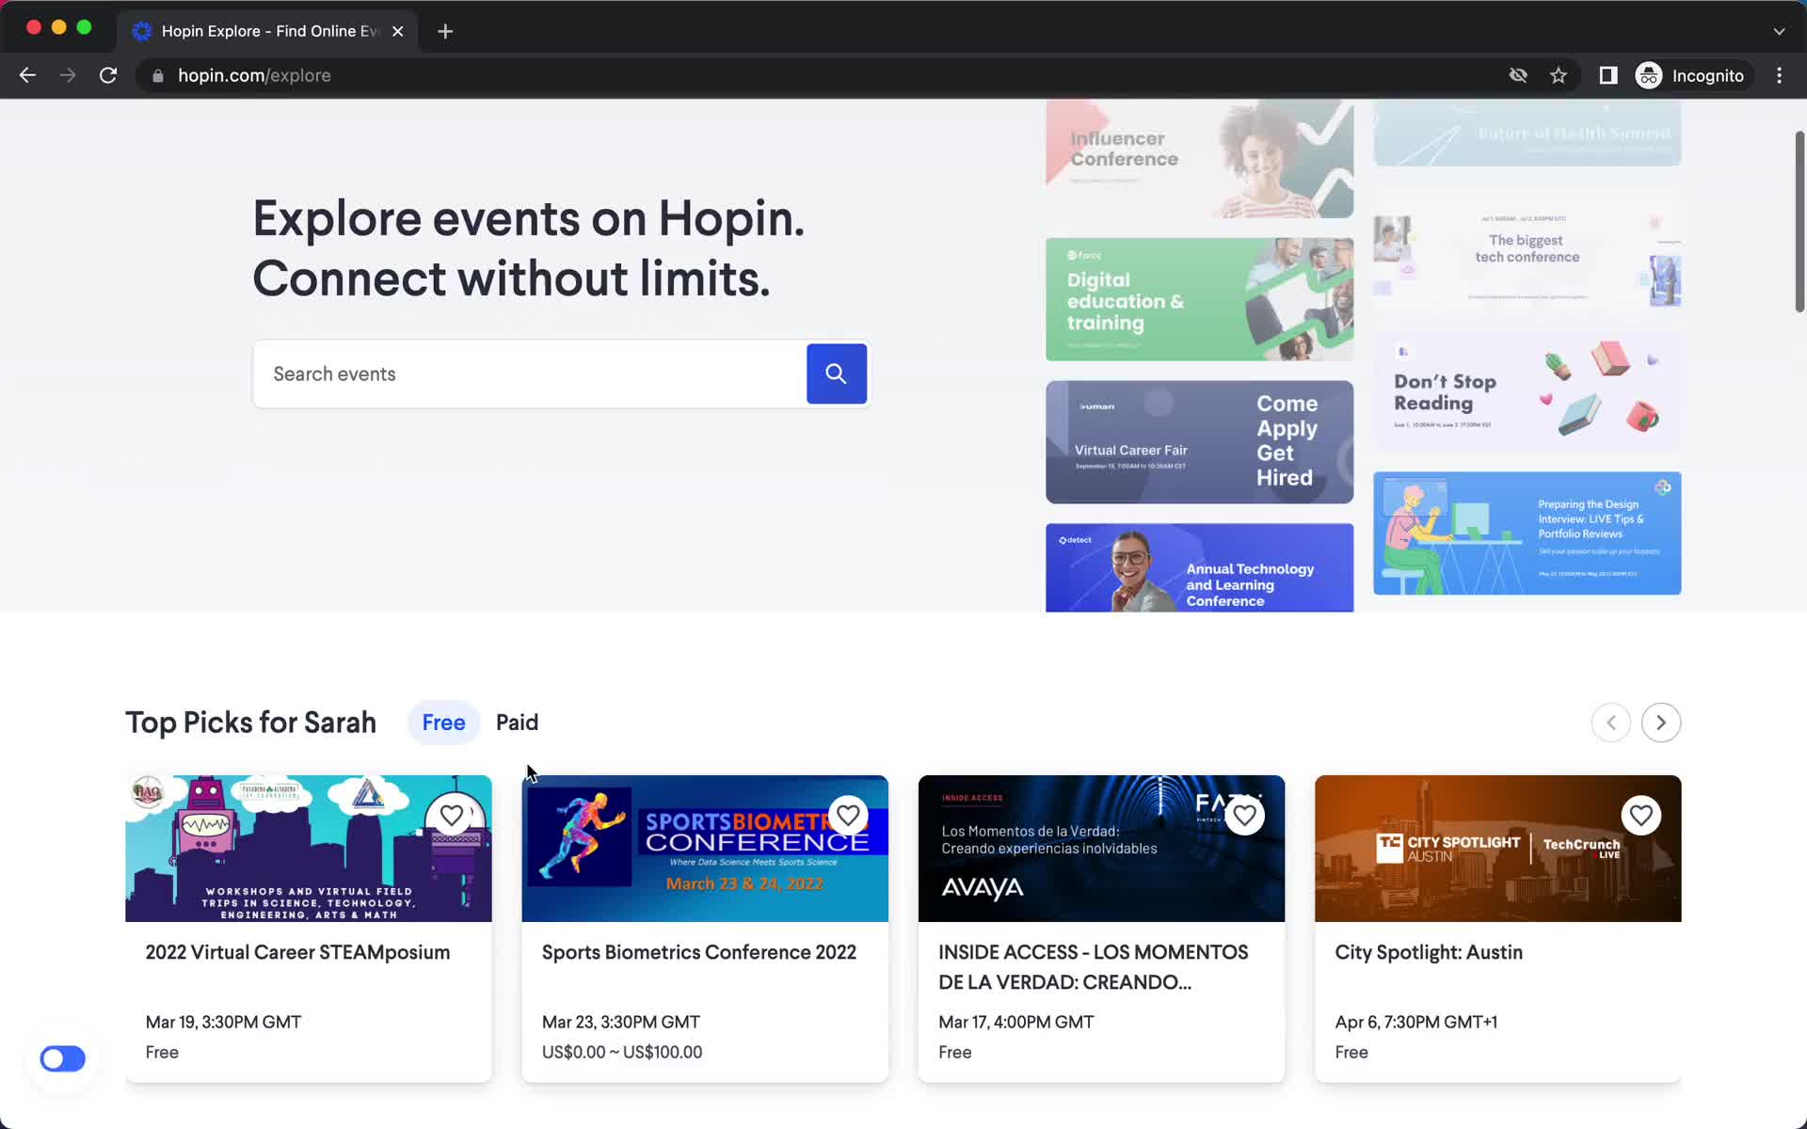Image resolution: width=1807 pixels, height=1129 pixels.
Task: Open the Incognito profile button
Action: (1690, 75)
